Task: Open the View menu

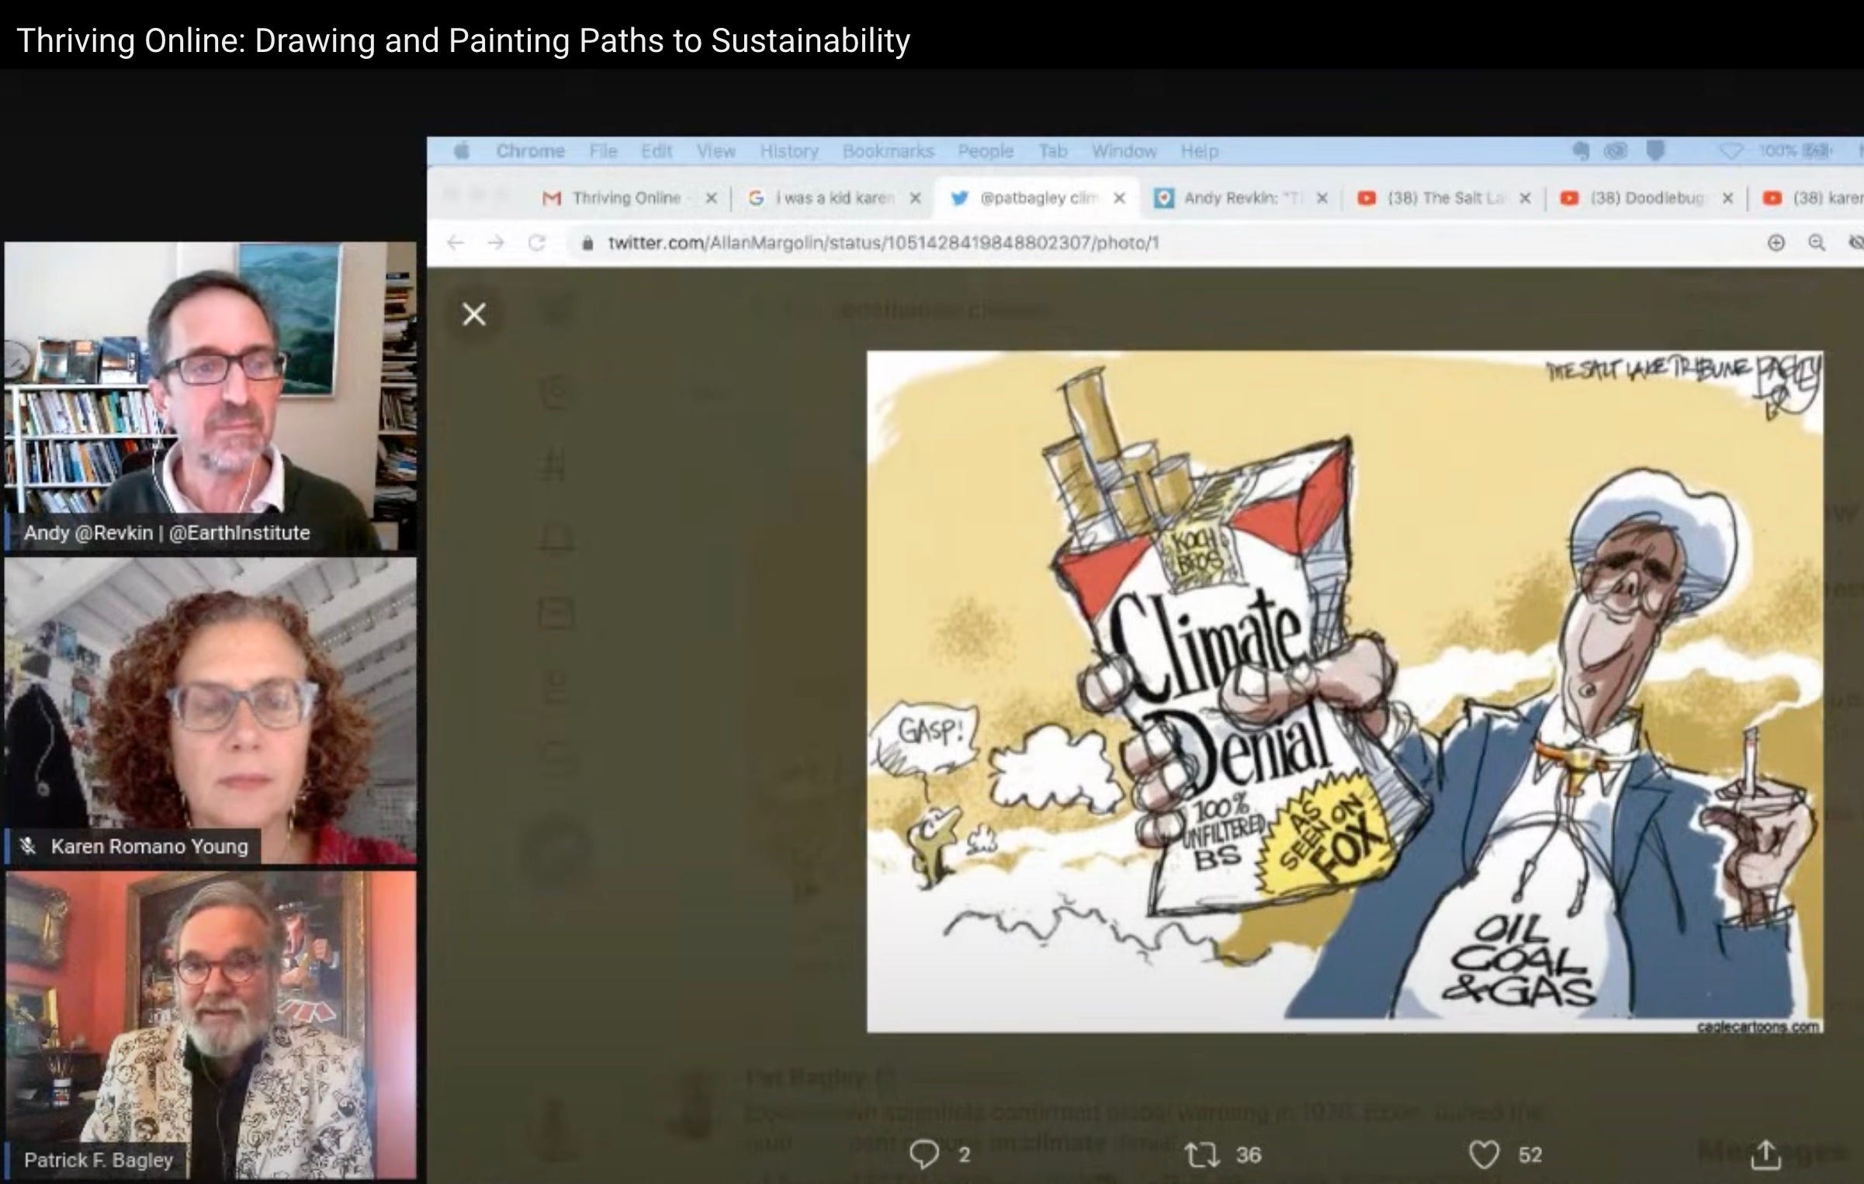Action: pos(715,151)
